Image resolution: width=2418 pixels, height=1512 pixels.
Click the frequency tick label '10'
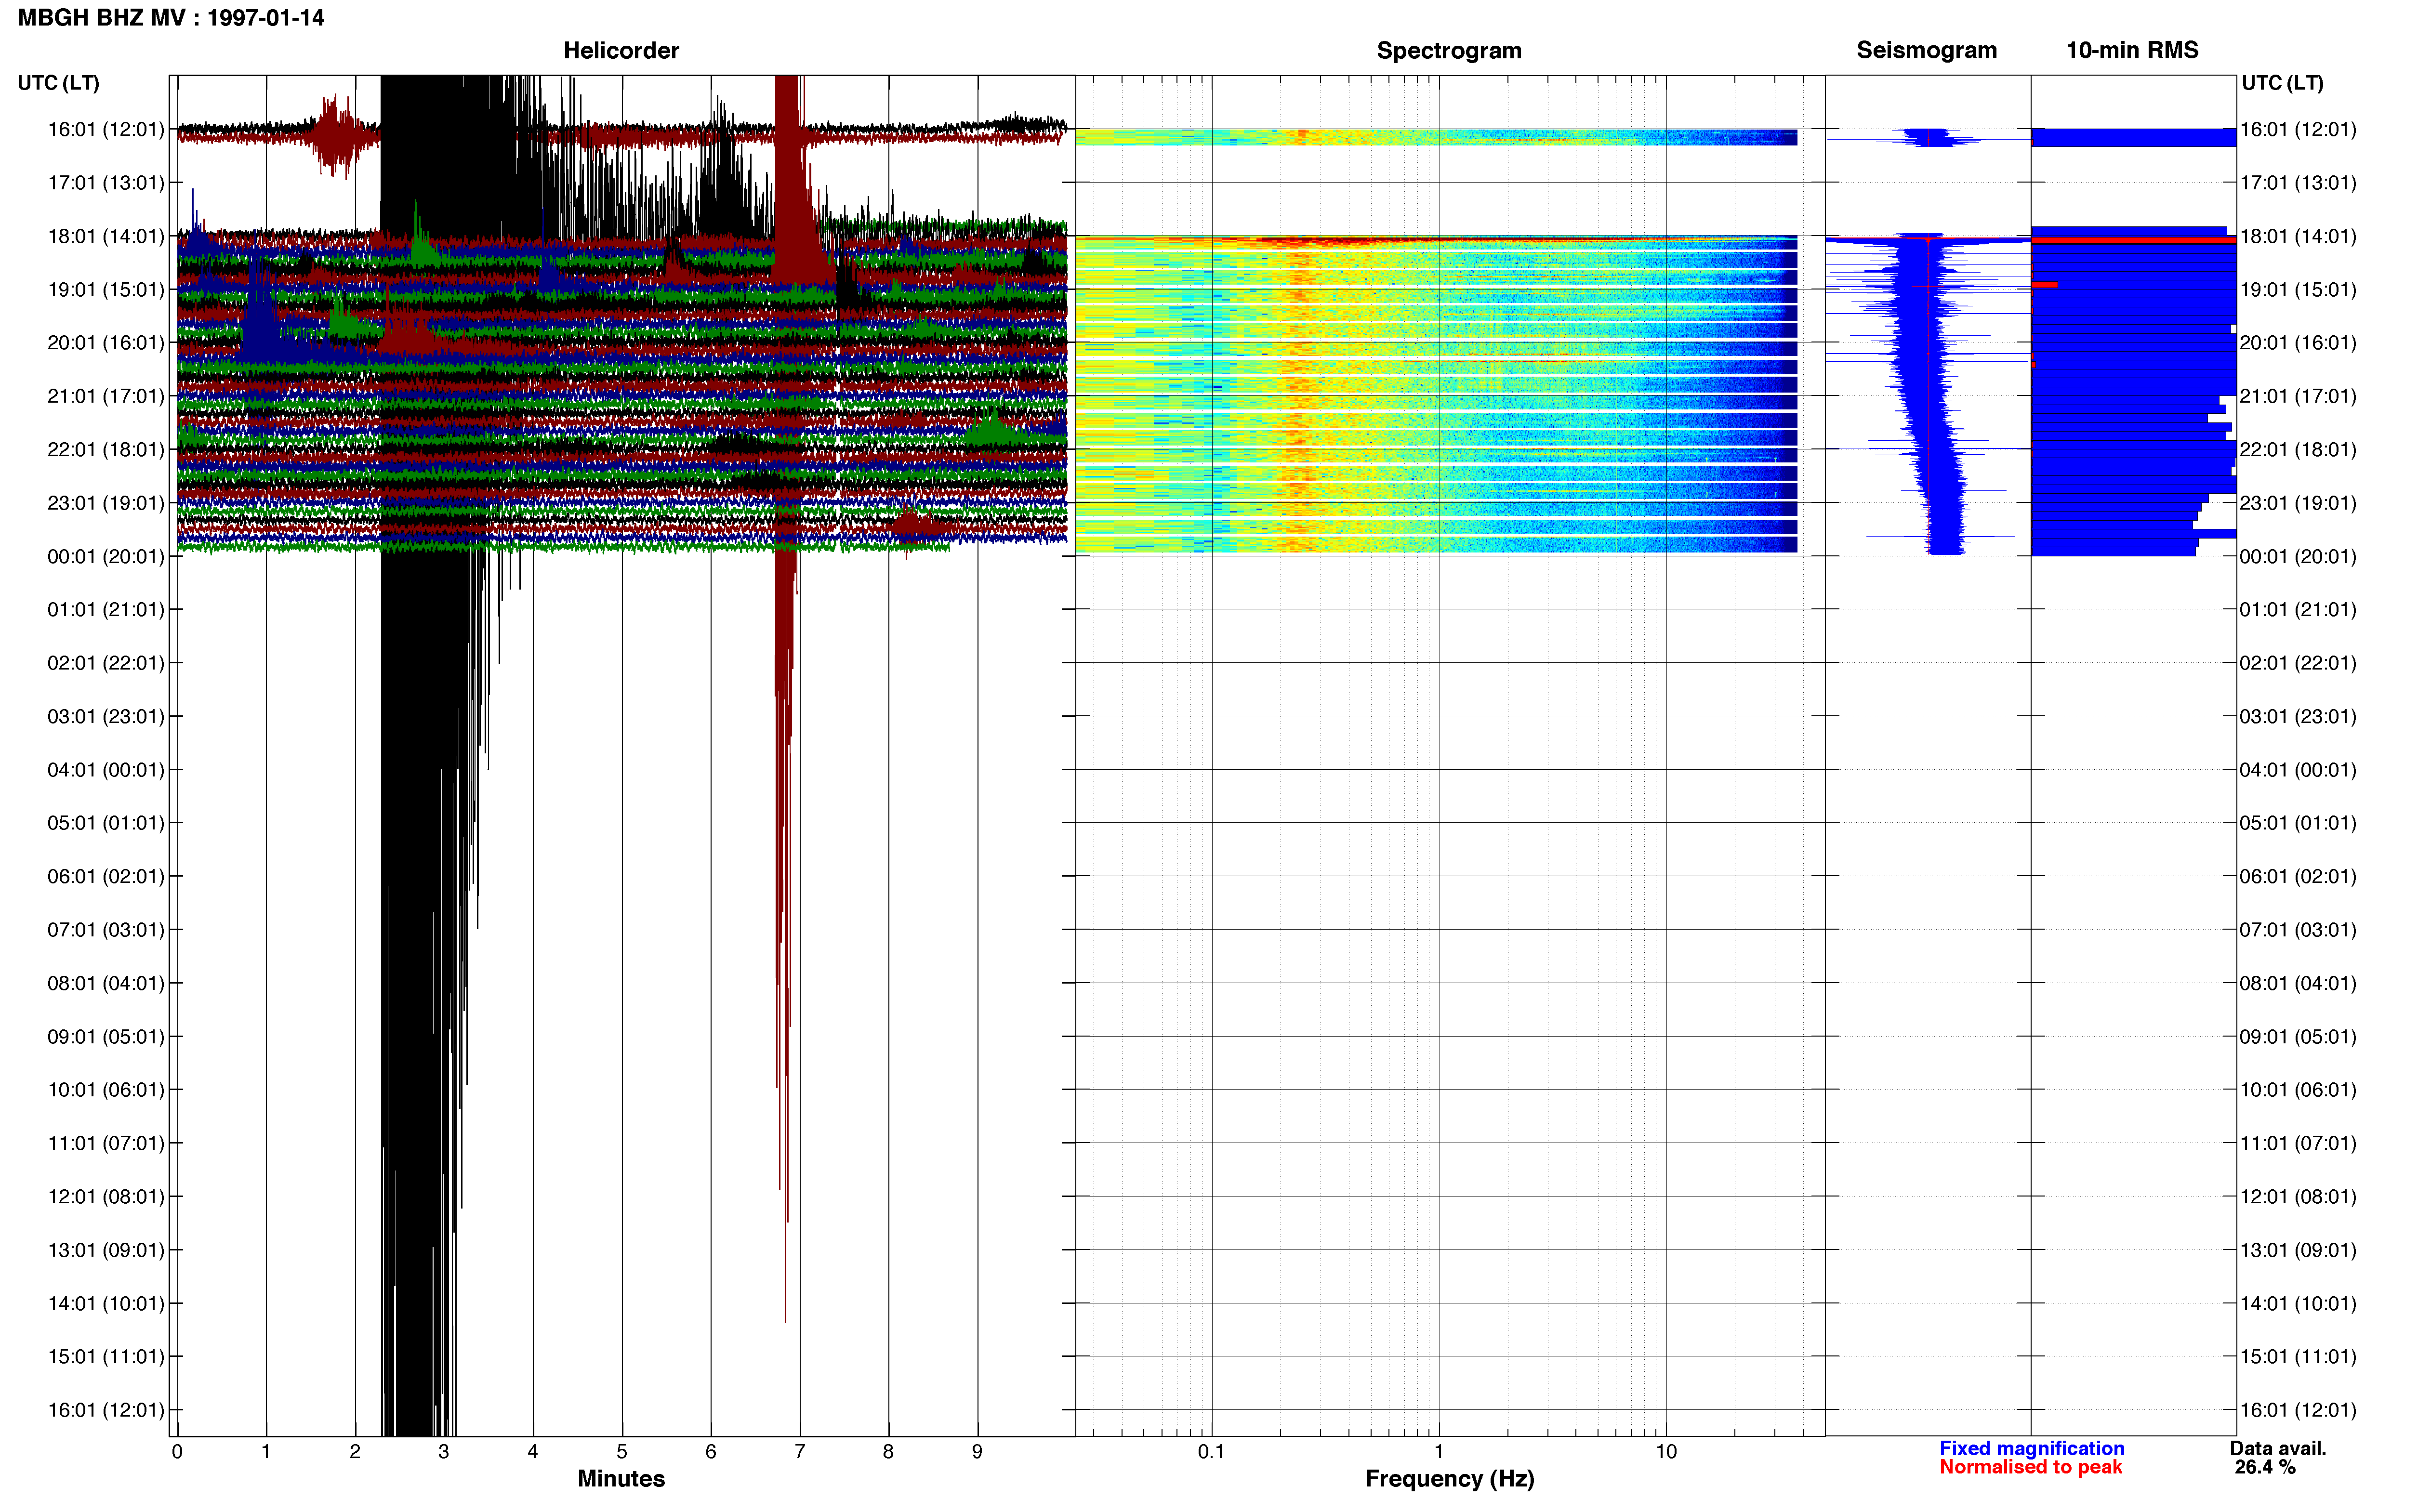tap(1666, 1452)
